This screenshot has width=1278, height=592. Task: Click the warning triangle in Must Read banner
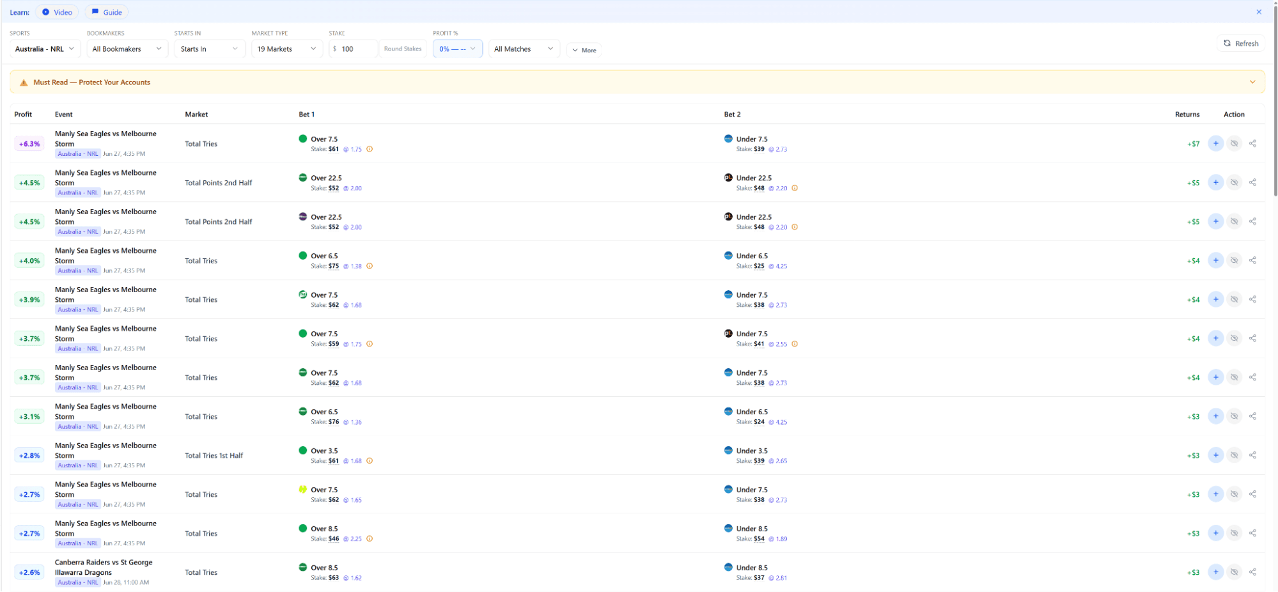(24, 83)
